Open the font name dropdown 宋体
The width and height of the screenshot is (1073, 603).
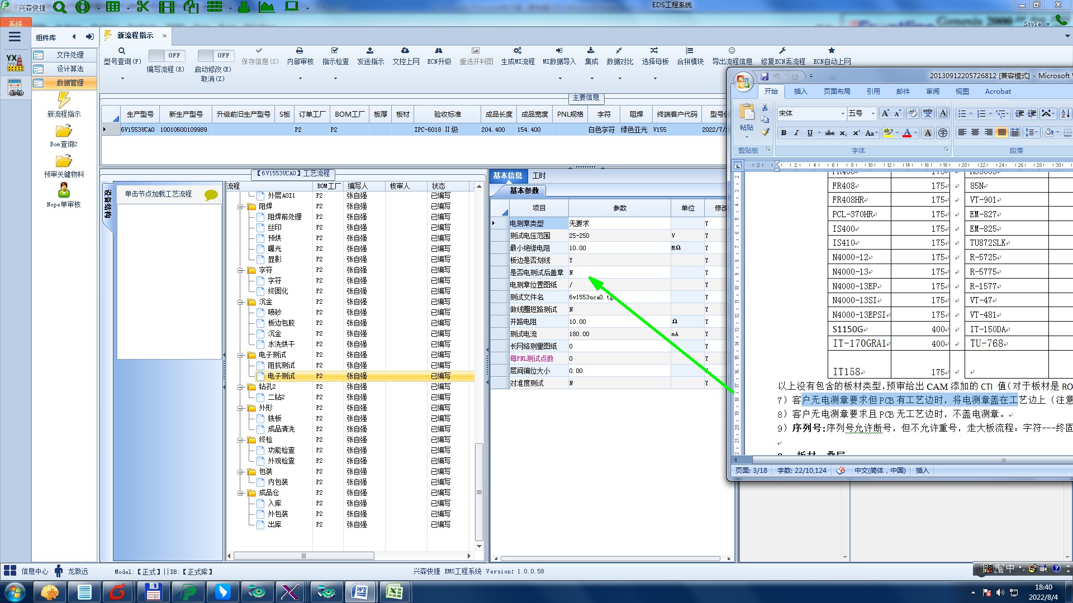point(843,113)
